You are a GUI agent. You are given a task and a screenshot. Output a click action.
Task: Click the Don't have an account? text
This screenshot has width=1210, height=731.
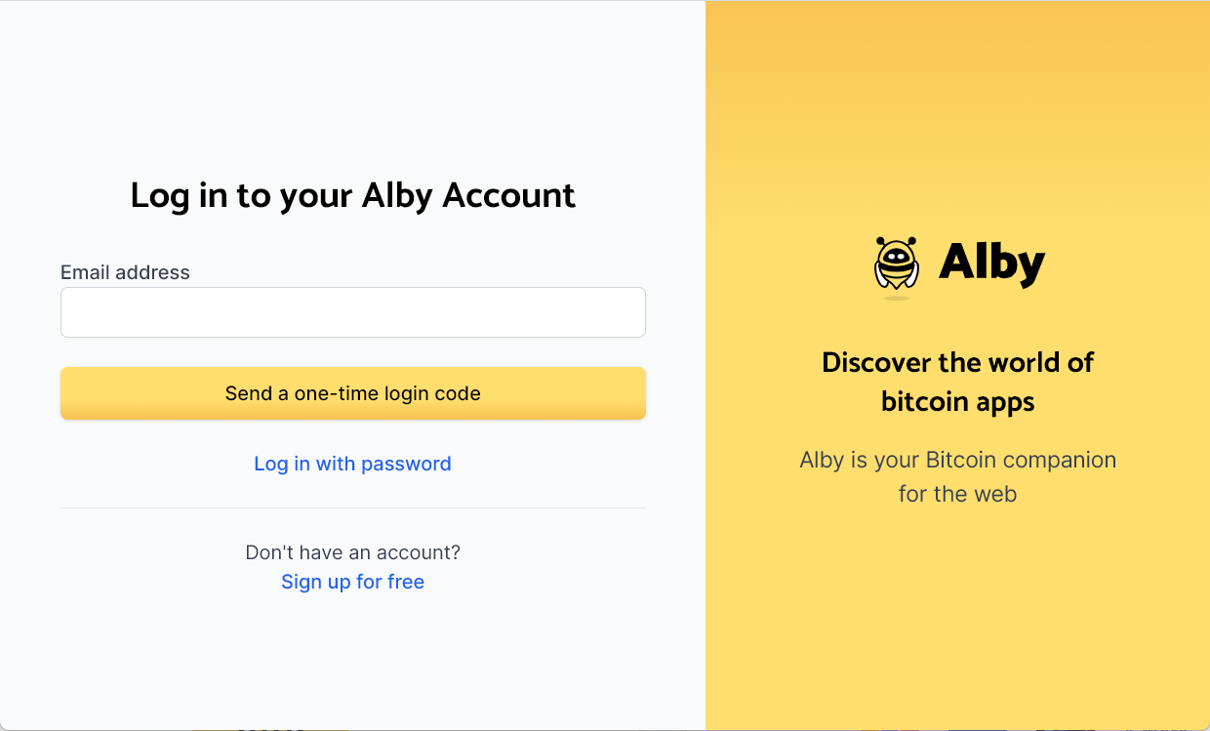click(x=352, y=552)
